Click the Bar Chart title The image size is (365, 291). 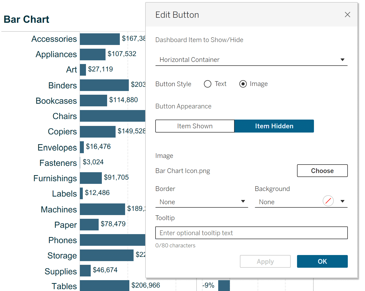pyautogui.click(x=26, y=19)
